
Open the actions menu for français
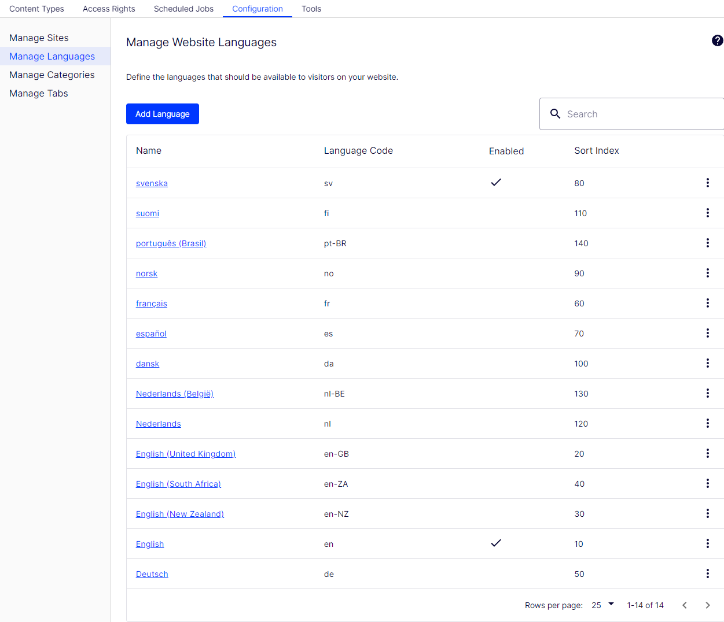pos(707,303)
